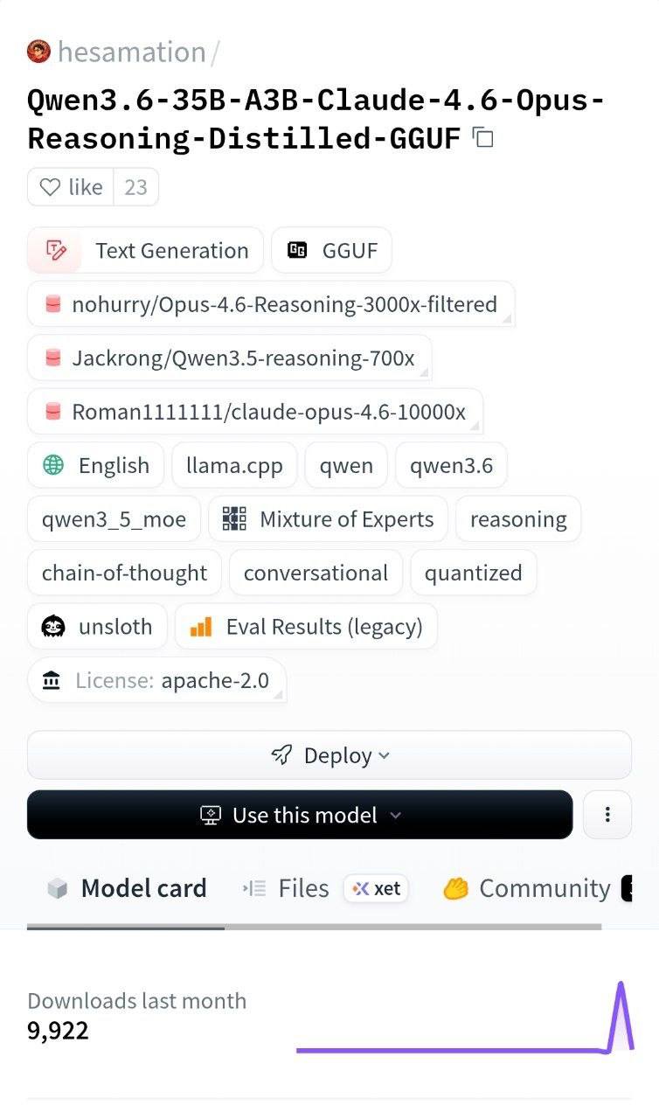The height and width of the screenshot is (1119, 659).
Task: Click the unsloth tag
Action: (x=97, y=627)
